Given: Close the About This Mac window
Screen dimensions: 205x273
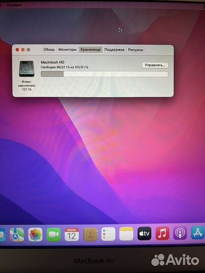Looking at the screenshot, I should [x=17, y=50].
